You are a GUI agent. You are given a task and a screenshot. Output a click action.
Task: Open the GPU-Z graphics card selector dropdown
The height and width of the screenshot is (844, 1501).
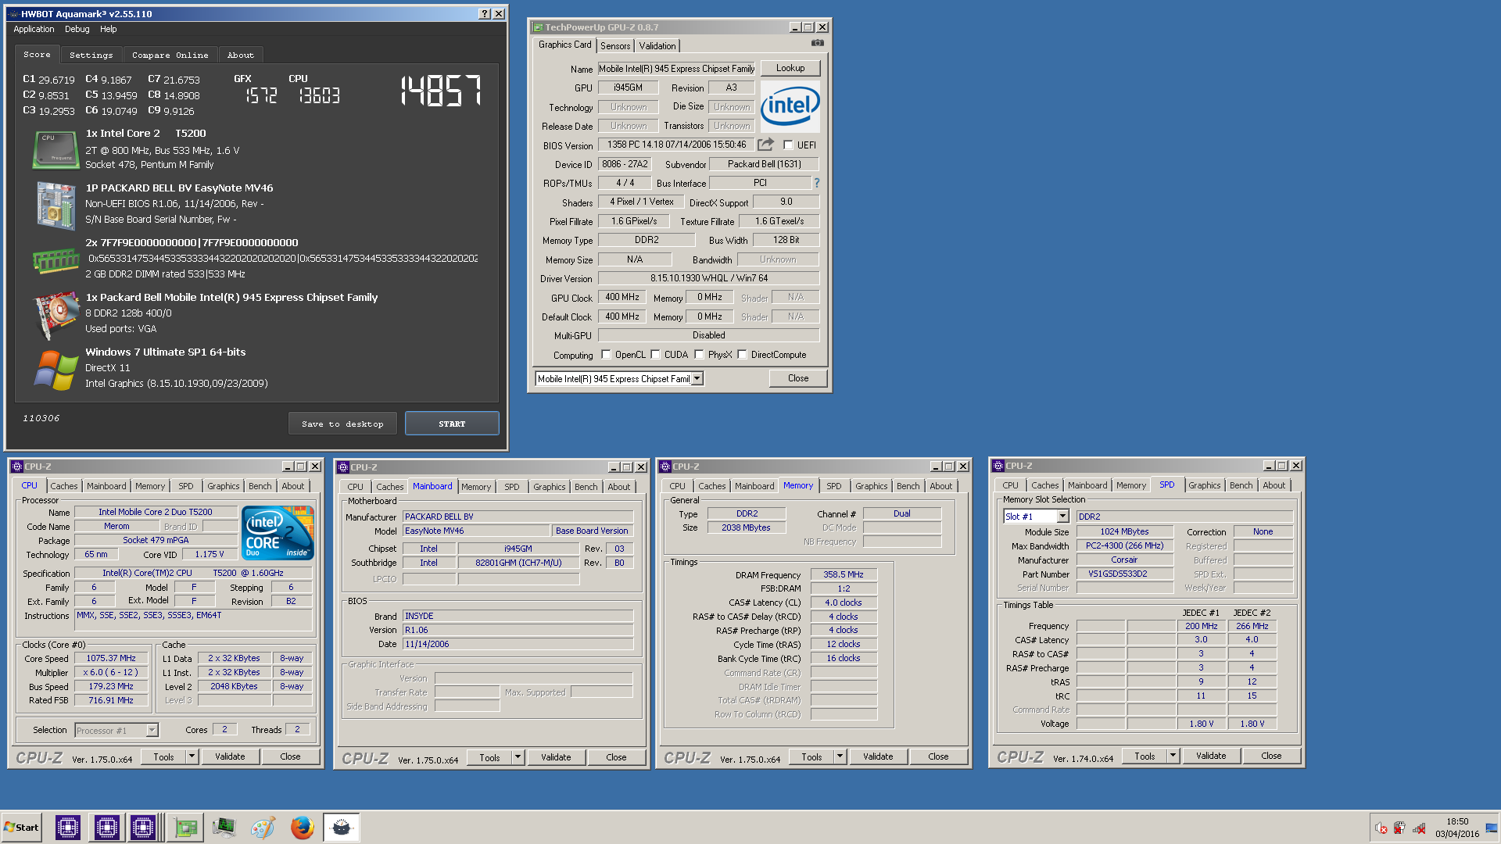pos(697,379)
